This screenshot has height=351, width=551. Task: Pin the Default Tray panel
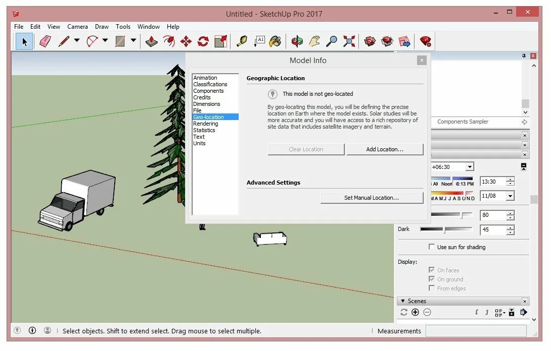pyautogui.click(x=524, y=56)
